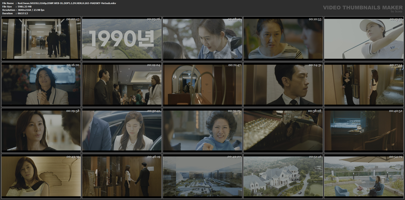405x200 pixels.
Task: Open the golfer thumbnail at 00:13:37
Action: [364, 39]
